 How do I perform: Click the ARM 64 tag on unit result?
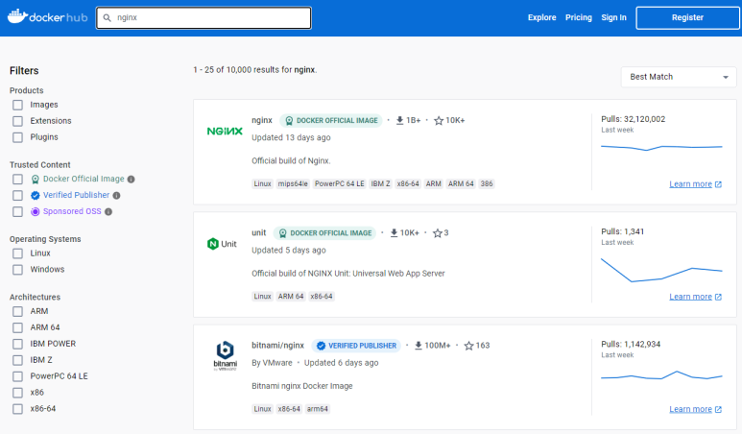pyautogui.click(x=291, y=297)
